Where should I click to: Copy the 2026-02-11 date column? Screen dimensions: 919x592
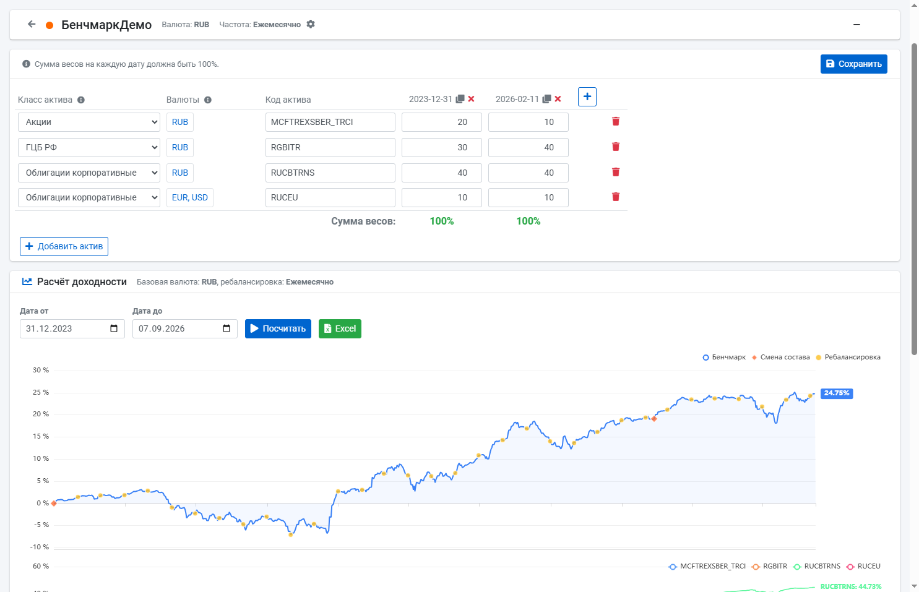click(x=546, y=99)
